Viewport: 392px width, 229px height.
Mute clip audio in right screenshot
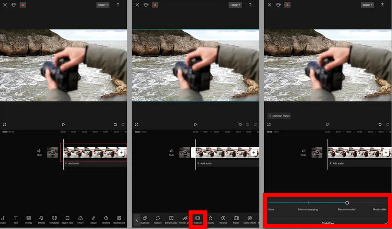(x=303, y=152)
